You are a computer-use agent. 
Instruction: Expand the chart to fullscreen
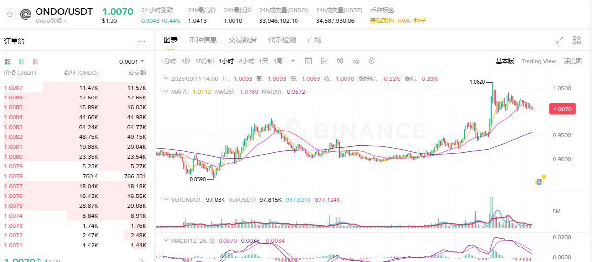click(560, 40)
